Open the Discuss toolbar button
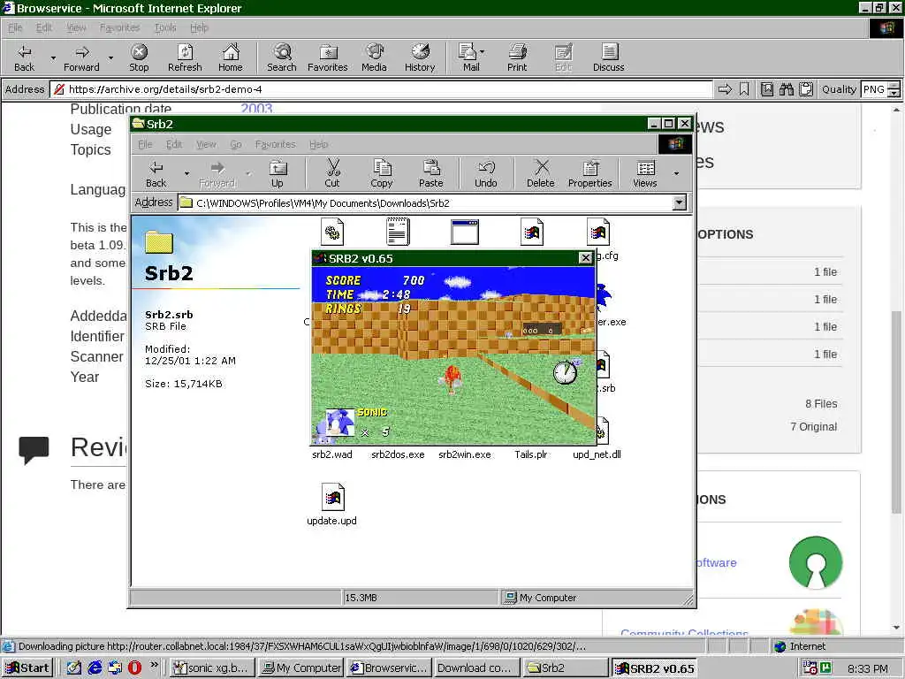 coord(609,57)
